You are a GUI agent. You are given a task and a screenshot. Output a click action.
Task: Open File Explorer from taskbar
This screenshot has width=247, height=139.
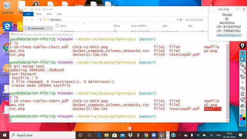[107, 135]
